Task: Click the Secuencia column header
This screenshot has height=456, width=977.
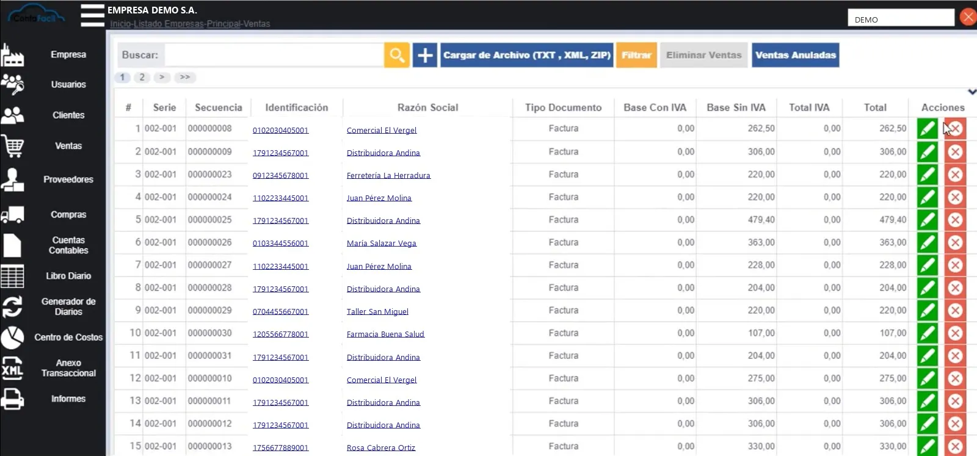Action: tap(219, 107)
